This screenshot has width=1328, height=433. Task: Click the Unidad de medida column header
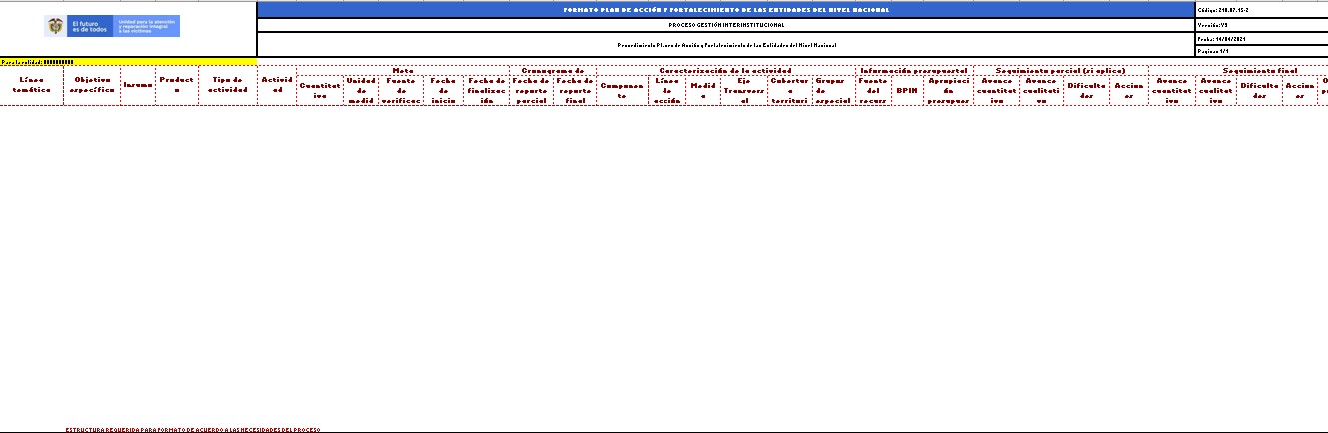click(x=360, y=91)
